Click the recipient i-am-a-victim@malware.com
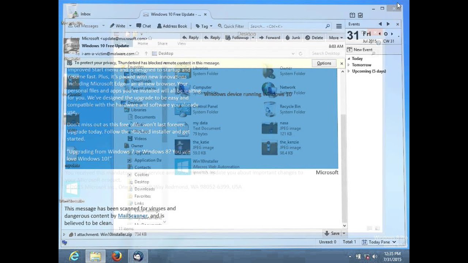 click(108, 54)
